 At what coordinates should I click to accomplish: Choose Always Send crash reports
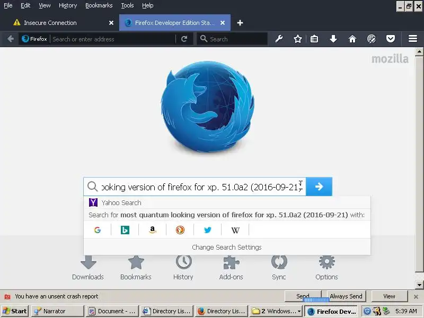click(346, 296)
